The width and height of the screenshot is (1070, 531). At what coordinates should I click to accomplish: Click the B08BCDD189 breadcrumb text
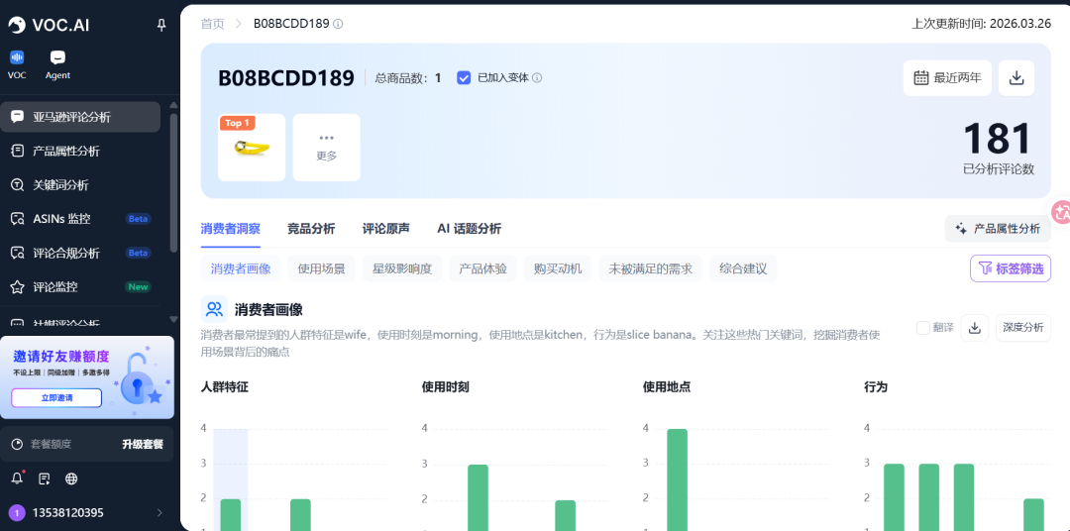(291, 24)
